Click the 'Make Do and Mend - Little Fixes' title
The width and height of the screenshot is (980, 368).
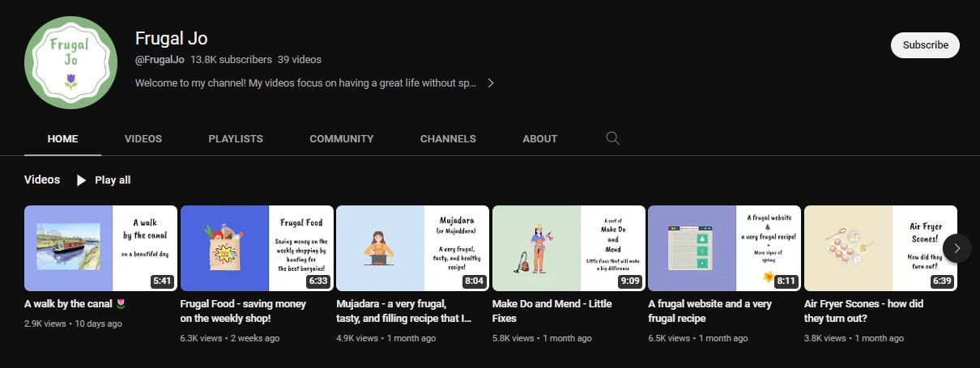tap(552, 311)
